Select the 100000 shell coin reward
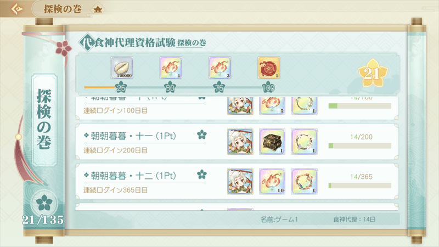Viewport: 439px width, 247px height. (x=121, y=68)
